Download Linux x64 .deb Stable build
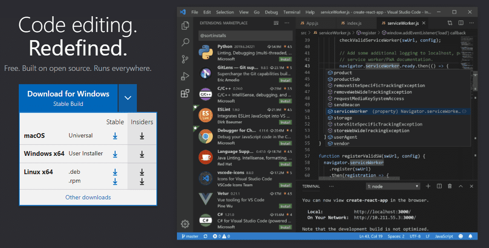Viewport: 489px width, 248px height. pyautogui.click(x=115, y=172)
